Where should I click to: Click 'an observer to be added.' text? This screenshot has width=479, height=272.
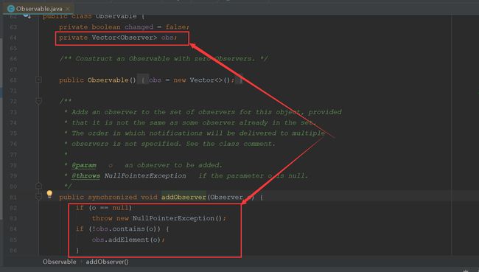coord(173,165)
